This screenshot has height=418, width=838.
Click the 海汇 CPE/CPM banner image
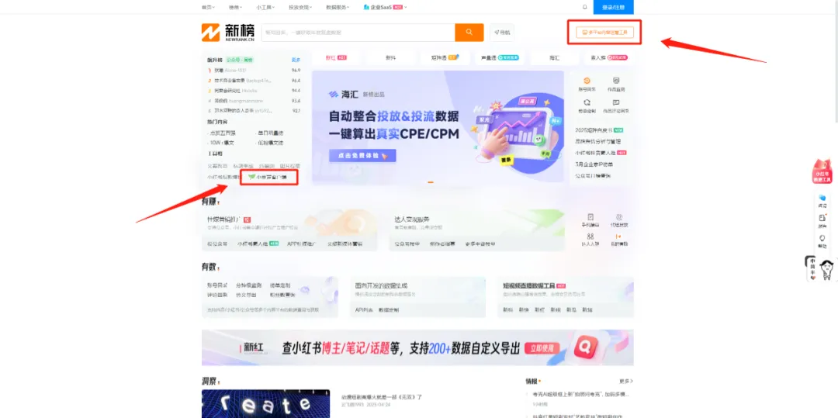pyautogui.click(x=438, y=127)
